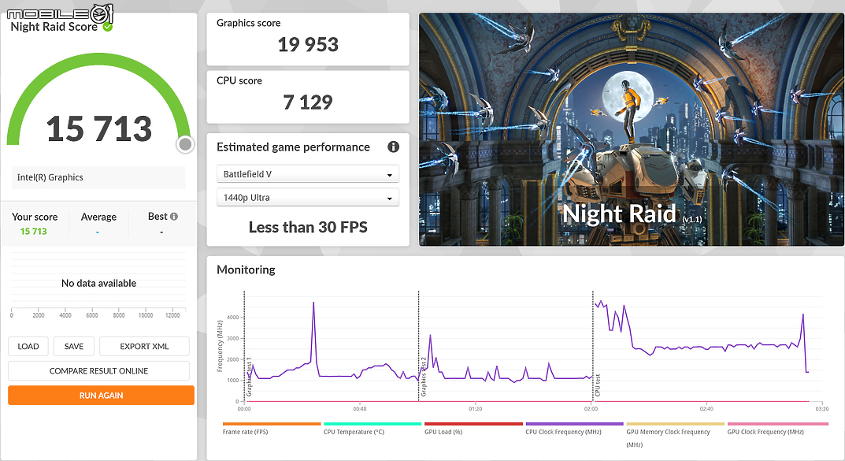845x461 pixels.
Task: Click the orange RUN AGAIN button
Action: coord(102,396)
